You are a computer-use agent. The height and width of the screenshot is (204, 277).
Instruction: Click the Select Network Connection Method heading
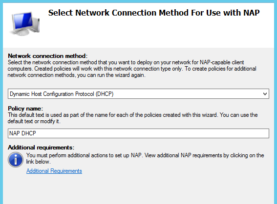tap(154, 13)
